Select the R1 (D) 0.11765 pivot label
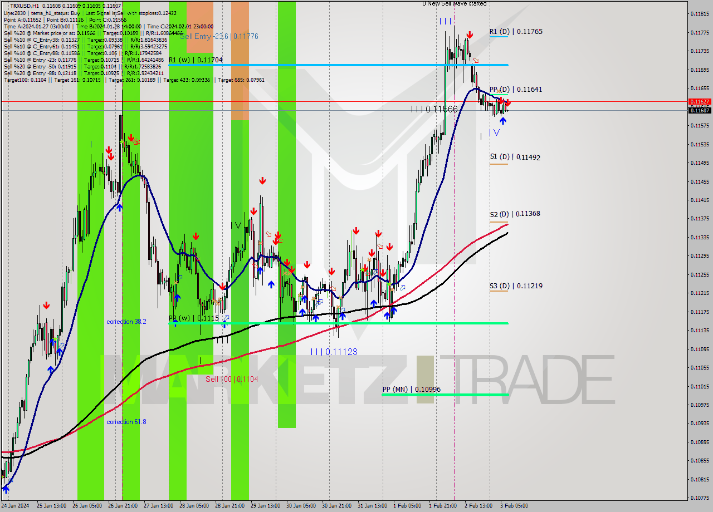The height and width of the screenshot is (512, 713). click(516, 32)
